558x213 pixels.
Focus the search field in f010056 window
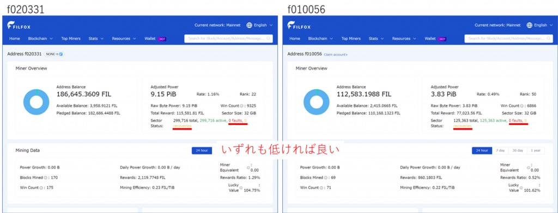pyautogui.click(x=508, y=39)
